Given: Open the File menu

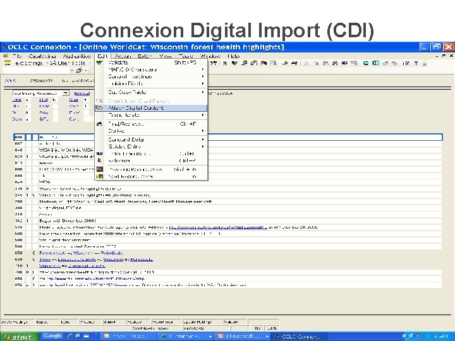Looking at the screenshot, I should 17,56.
